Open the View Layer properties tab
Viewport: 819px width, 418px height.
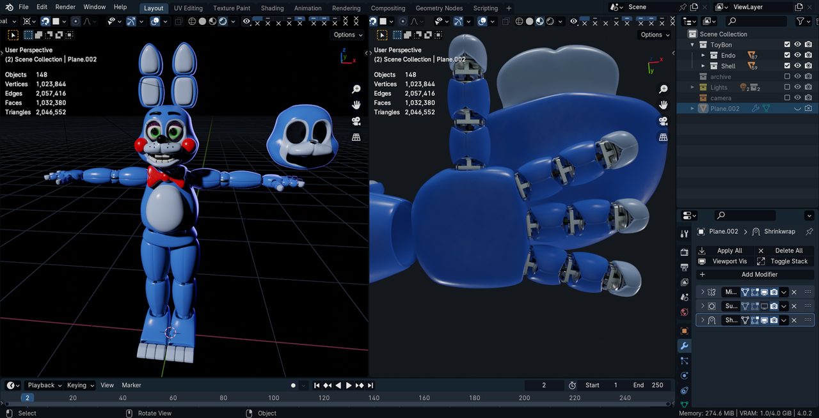[685, 283]
